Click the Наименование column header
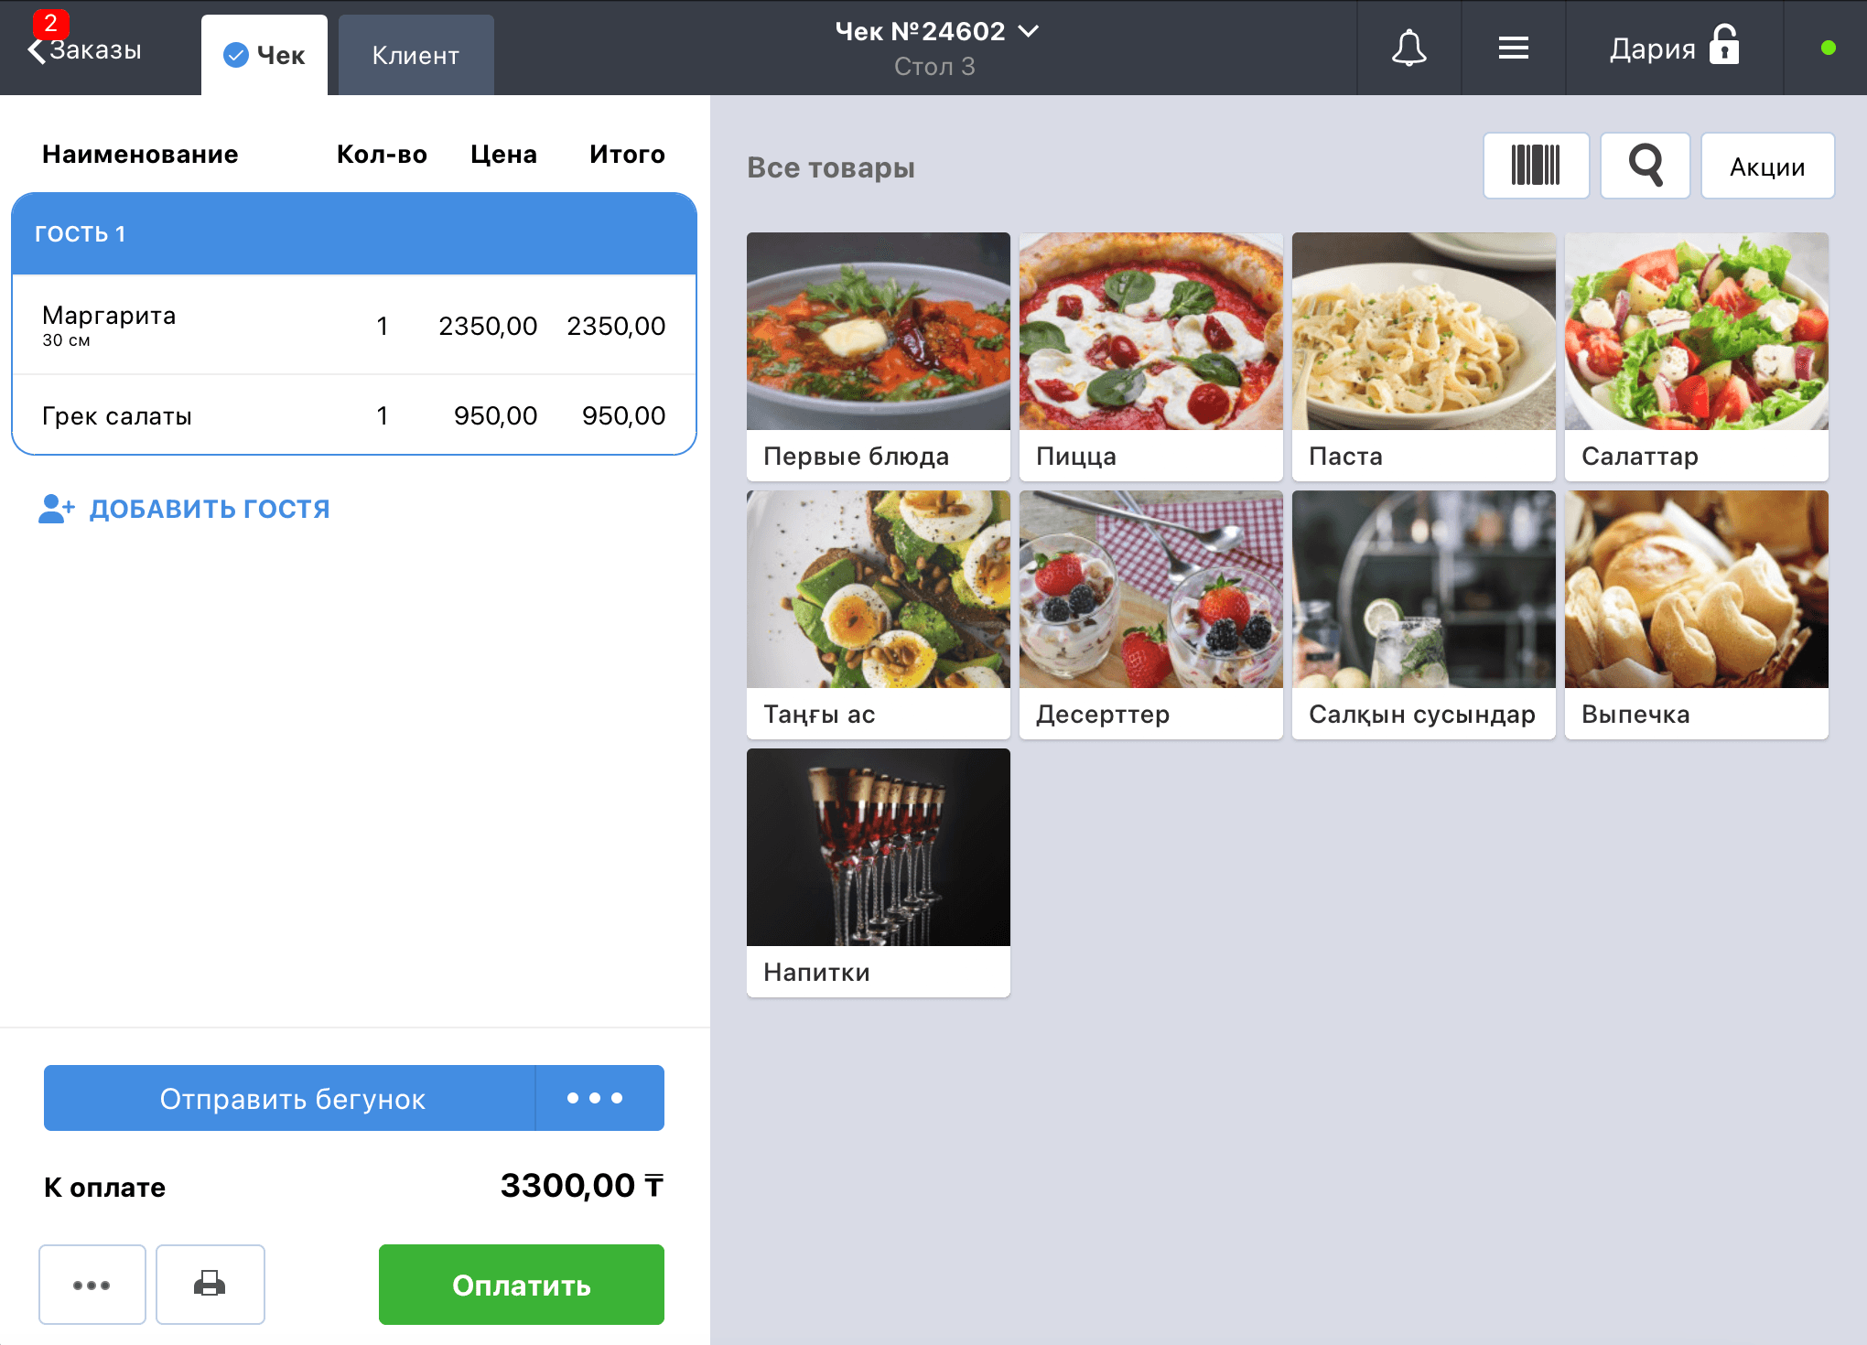 [140, 154]
